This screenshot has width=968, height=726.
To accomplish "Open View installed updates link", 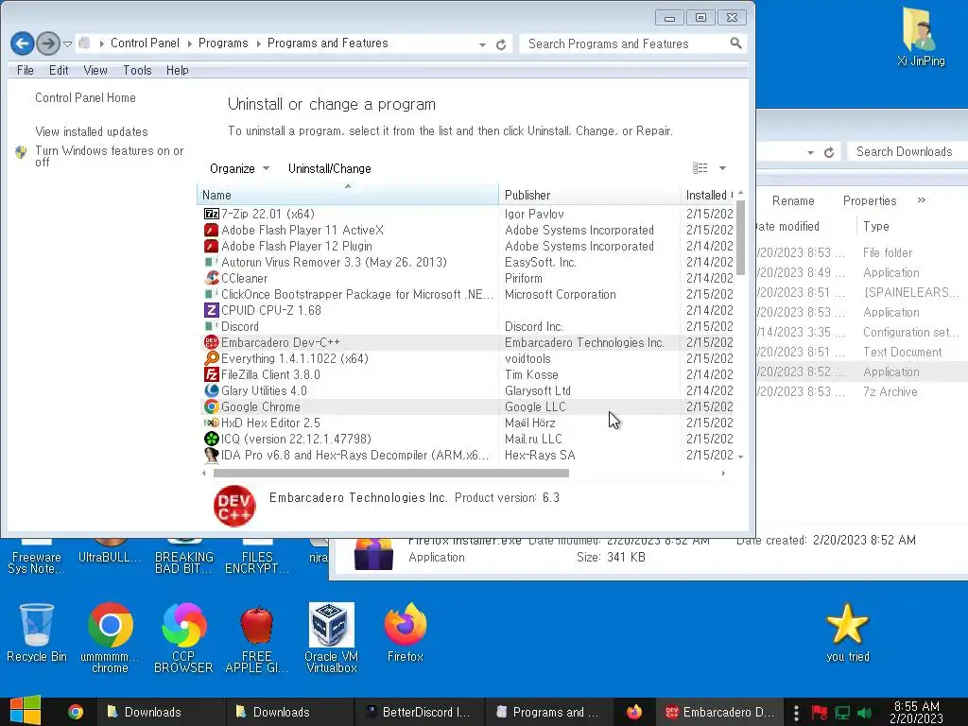I will [x=92, y=131].
